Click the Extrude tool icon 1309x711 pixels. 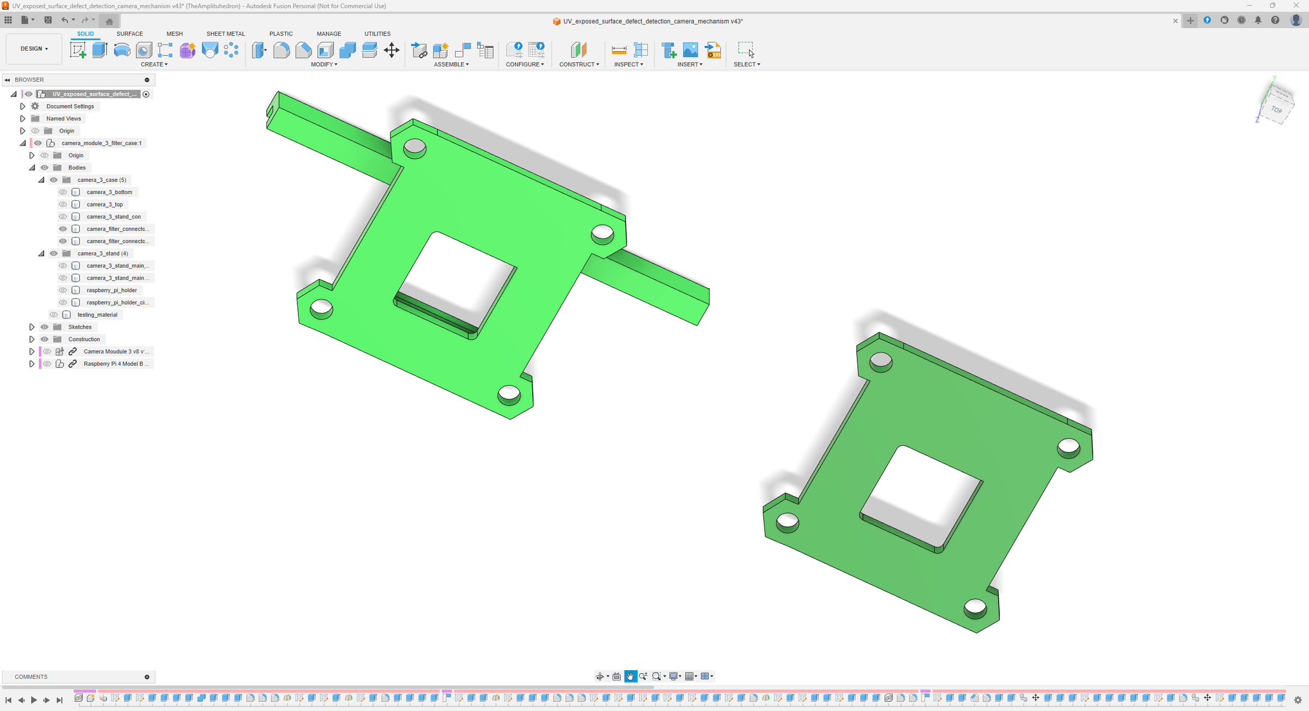pos(100,50)
